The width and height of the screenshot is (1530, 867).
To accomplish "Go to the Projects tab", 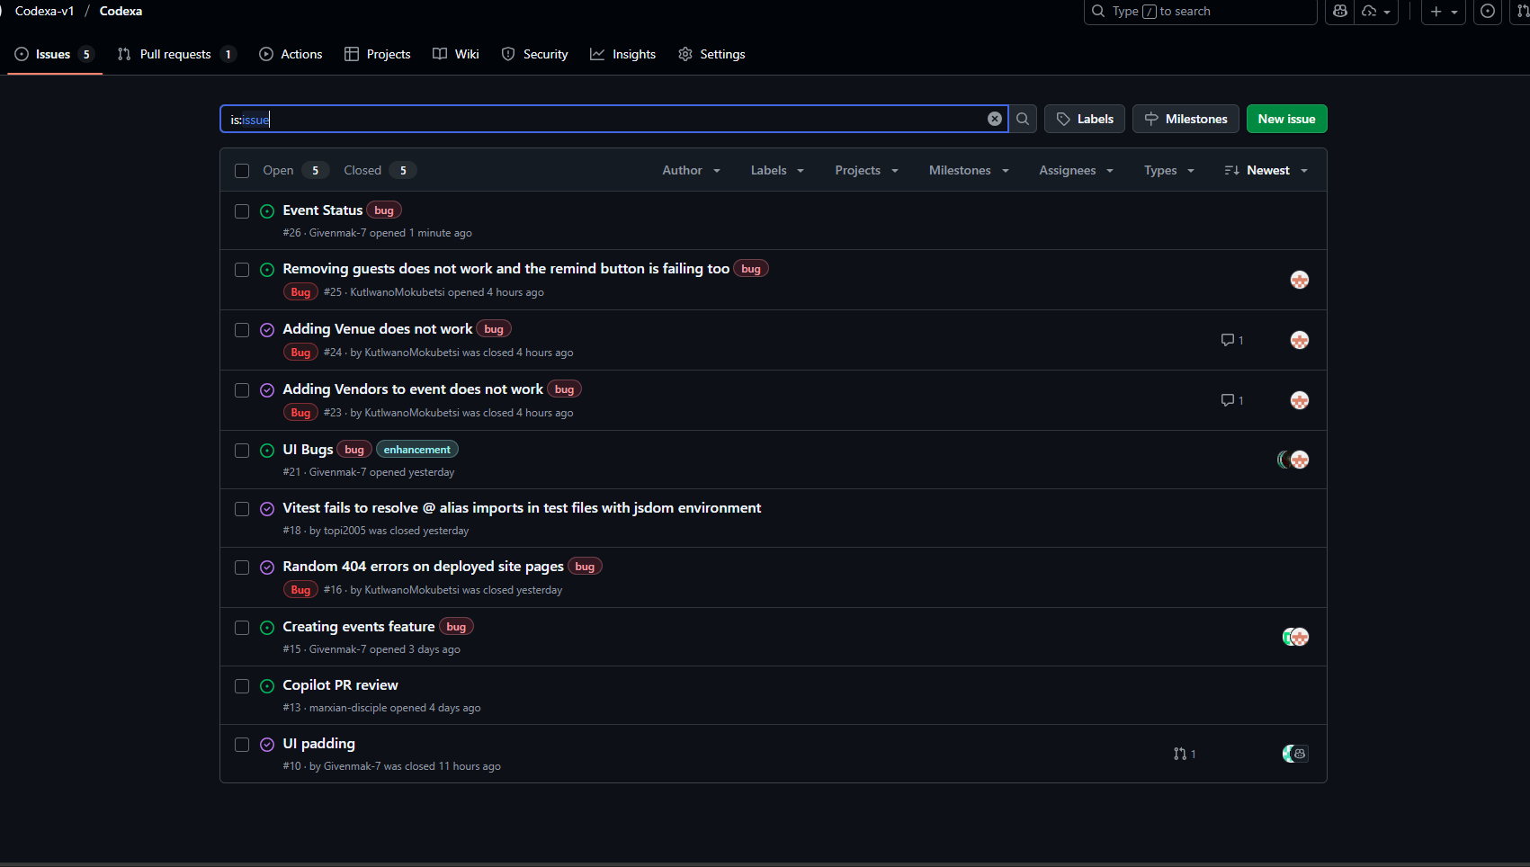I will [x=377, y=54].
